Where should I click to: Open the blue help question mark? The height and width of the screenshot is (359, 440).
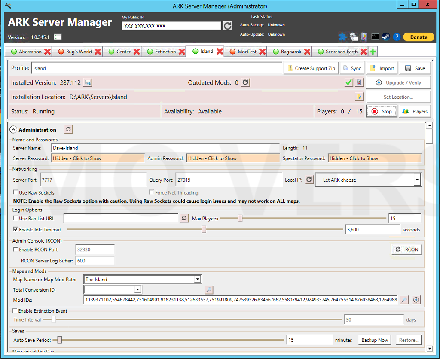(397, 37)
